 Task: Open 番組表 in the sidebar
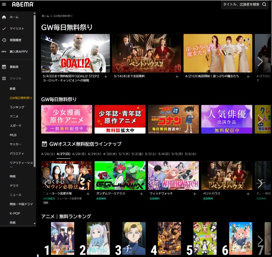(14, 67)
